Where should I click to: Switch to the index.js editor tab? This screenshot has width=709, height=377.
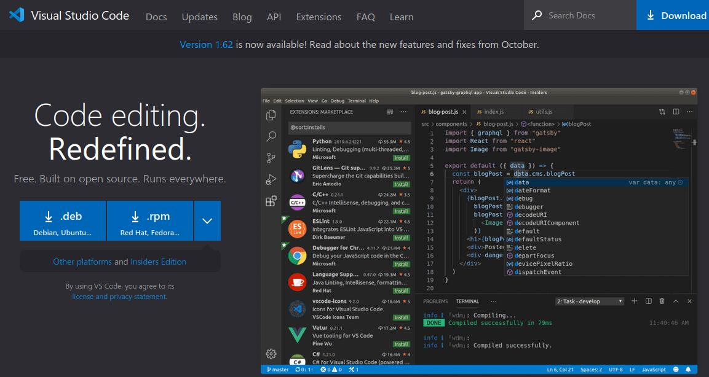493,112
